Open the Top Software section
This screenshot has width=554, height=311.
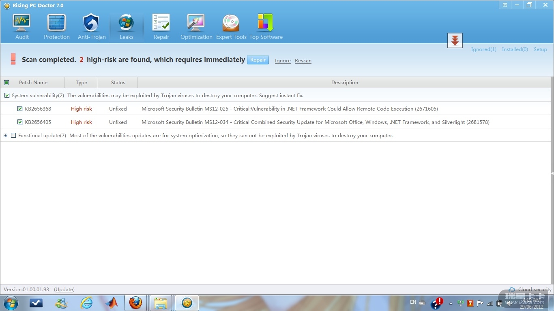266,27
